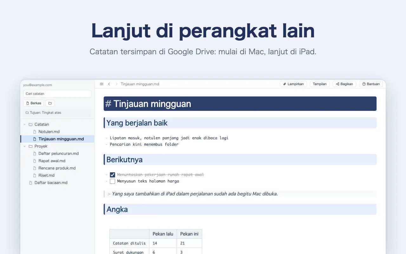Image resolution: width=406 pixels, height=254 pixels.
Task: Create a new file with Berkas
Action: coord(34,103)
